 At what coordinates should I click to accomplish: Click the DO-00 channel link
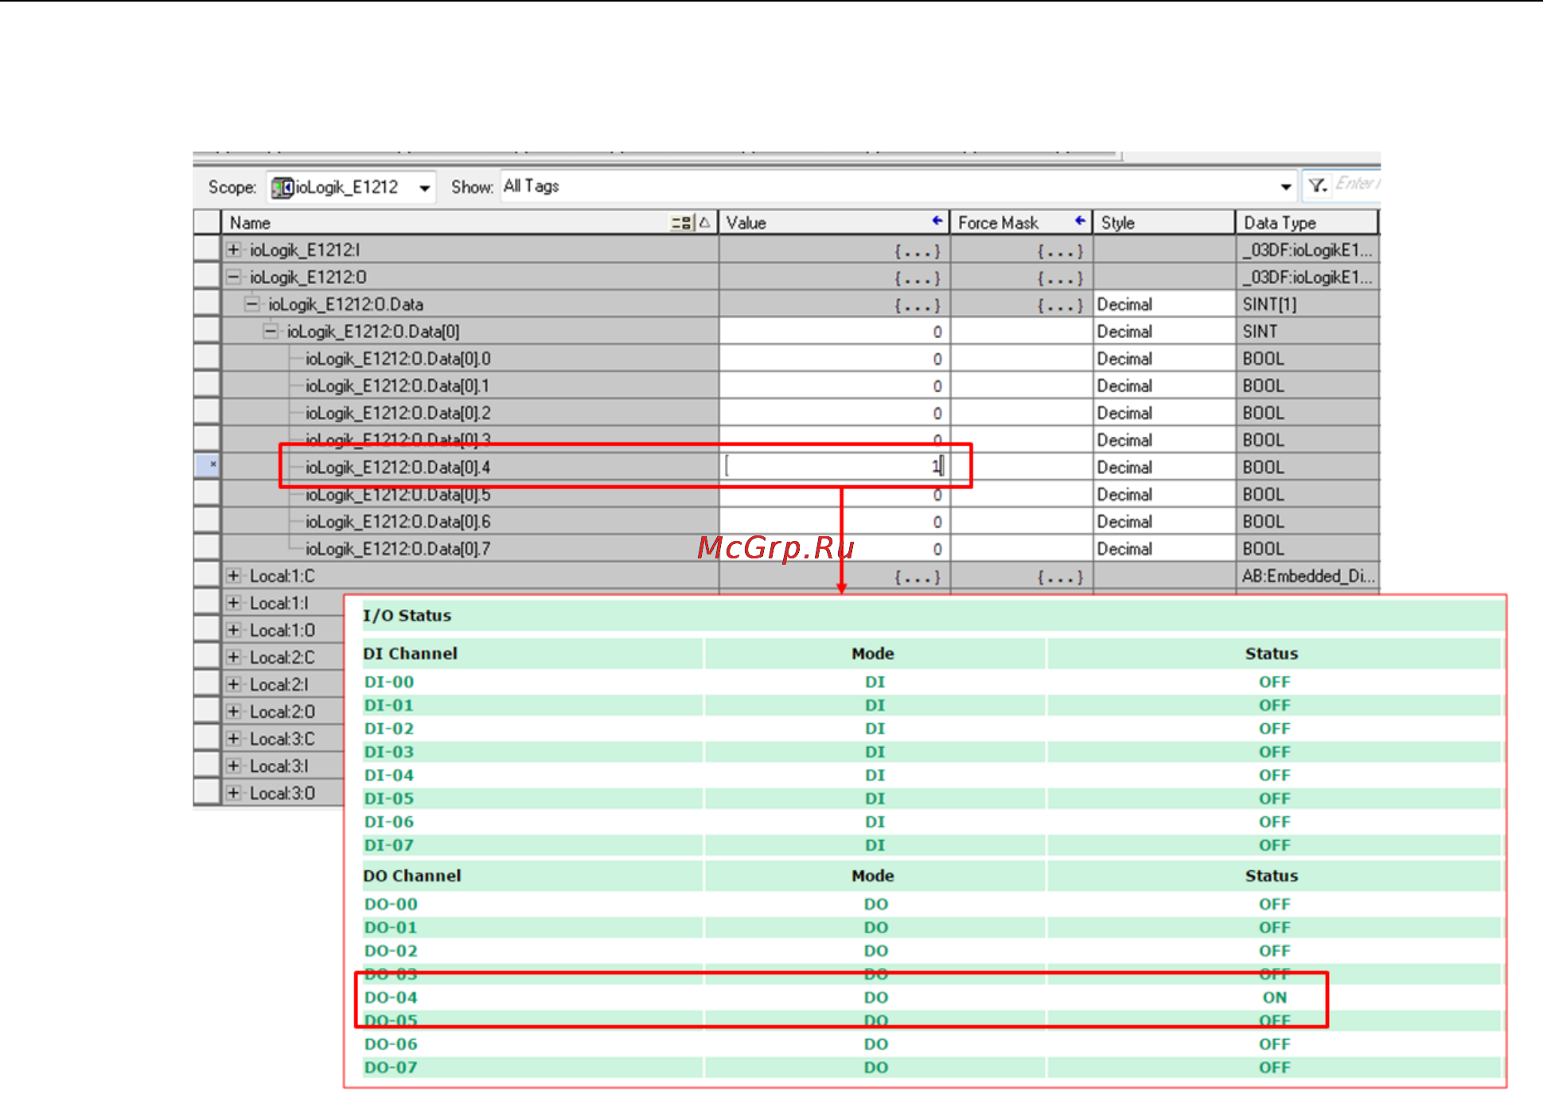pos(391,904)
